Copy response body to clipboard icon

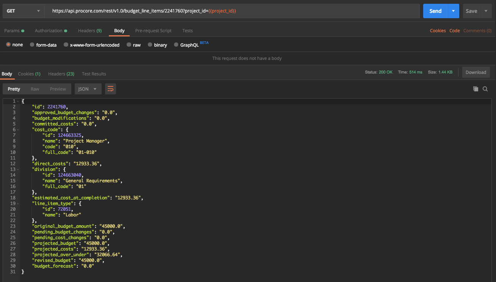click(476, 89)
